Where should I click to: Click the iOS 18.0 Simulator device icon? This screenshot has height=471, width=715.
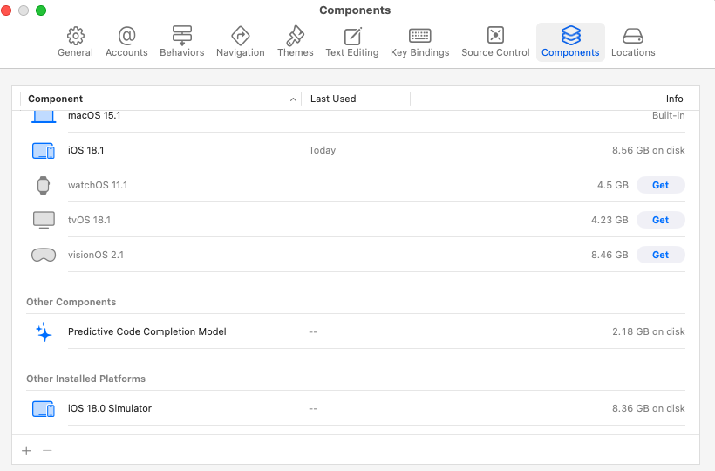[x=44, y=408]
